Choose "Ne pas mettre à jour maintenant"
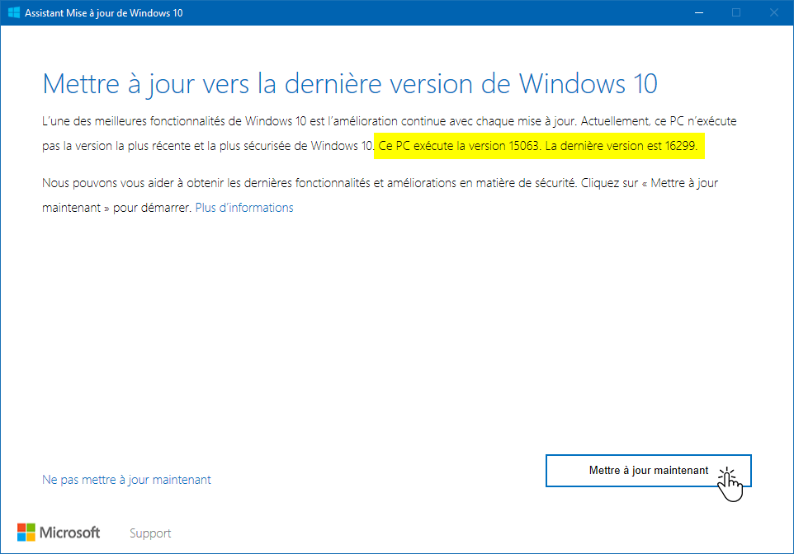Viewport: 794px width, 554px height. [x=126, y=480]
